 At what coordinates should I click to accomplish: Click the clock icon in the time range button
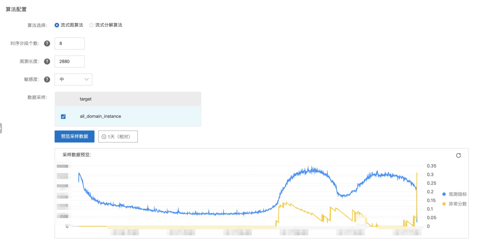(x=104, y=136)
